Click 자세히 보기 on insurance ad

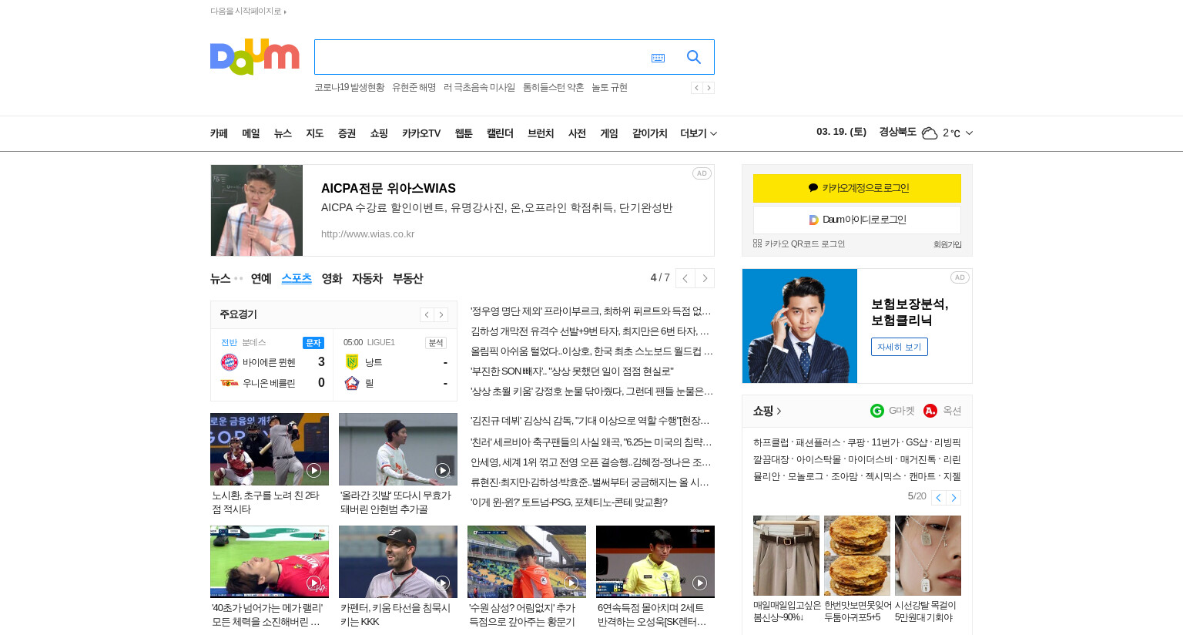pos(900,347)
